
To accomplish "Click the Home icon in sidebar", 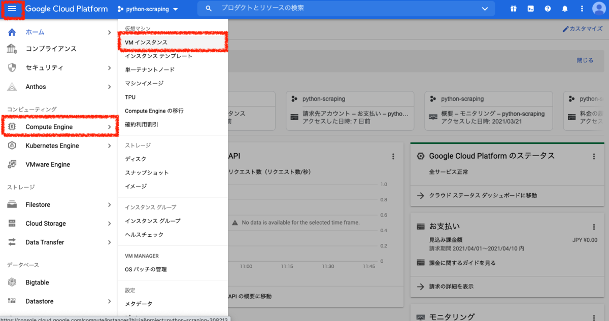I will click(12, 32).
